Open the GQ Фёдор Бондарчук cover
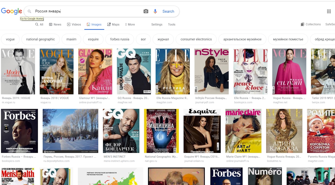This screenshot has width=335, height=185. (x=121, y=131)
